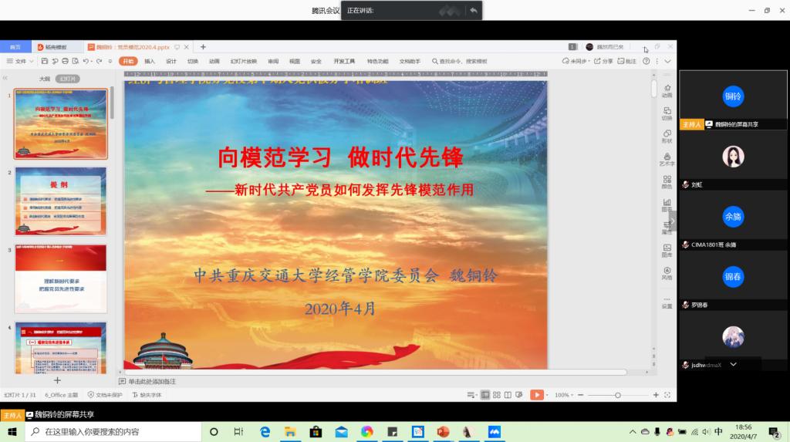Image resolution: width=790 pixels, height=442 pixels.
Task: Expand the participant list chevron below the videos
Action: [733, 364]
